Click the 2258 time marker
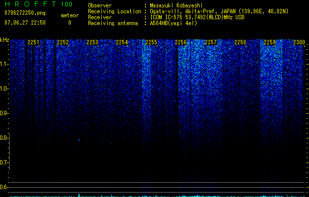This screenshot has height=197, width=309. (x=240, y=42)
